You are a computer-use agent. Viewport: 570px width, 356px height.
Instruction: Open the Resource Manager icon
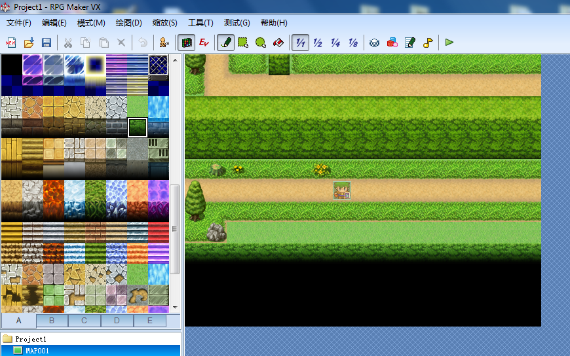tap(392, 43)
